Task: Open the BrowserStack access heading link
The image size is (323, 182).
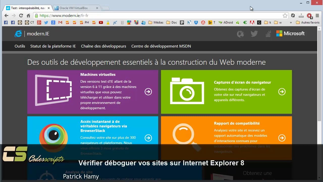Action: pos(104,126)
